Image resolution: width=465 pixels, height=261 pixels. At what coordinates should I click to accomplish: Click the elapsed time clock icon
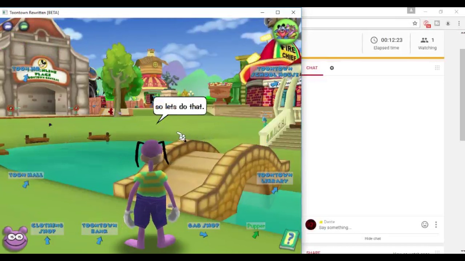[374, 40]
